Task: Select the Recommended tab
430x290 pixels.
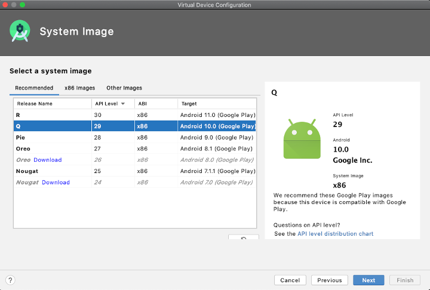Action: pos(34,88)
